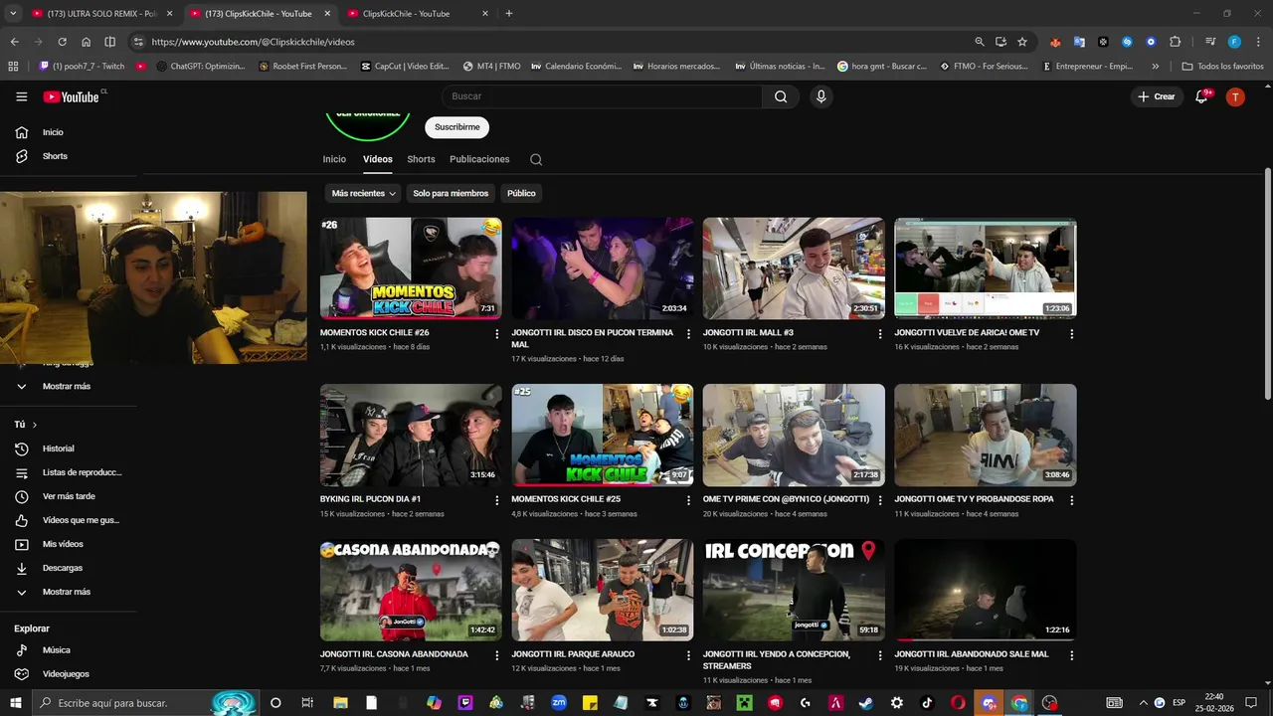This screenshot has height=716, width=1273.
Task: Open Todos los favoritos folder
Action: [x=1222, y=67]
